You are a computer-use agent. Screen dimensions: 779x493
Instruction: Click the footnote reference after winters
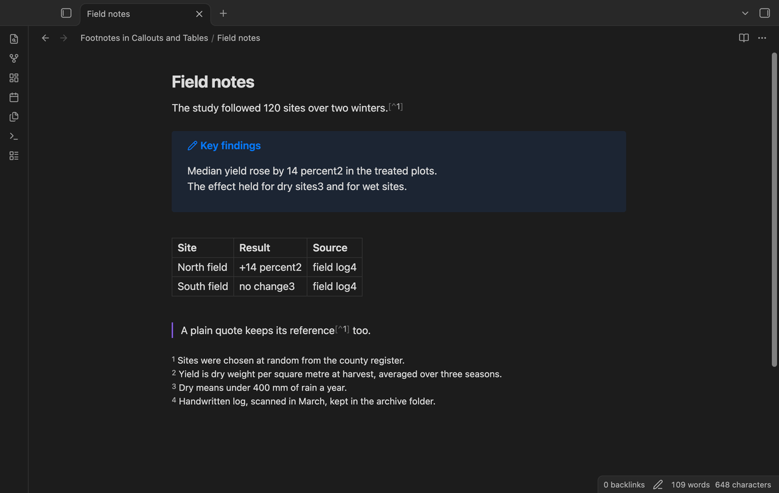click(x=395, y=106)
